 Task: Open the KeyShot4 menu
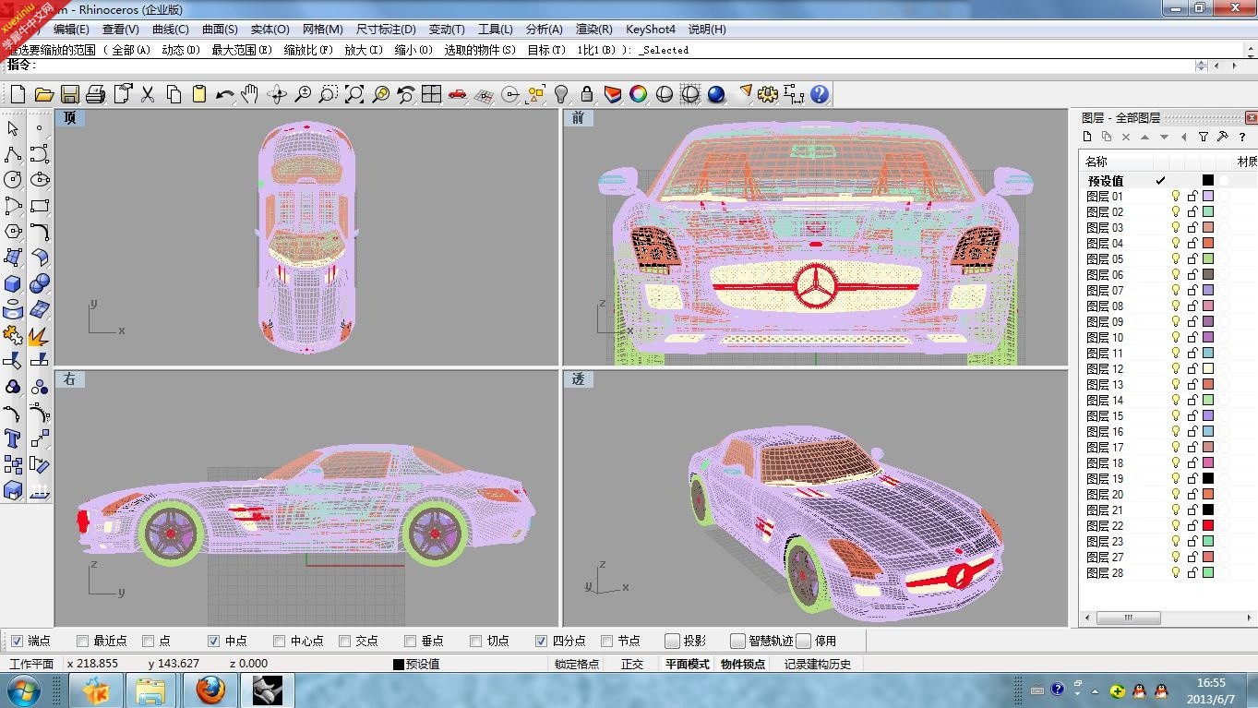(x=651, y=30)
